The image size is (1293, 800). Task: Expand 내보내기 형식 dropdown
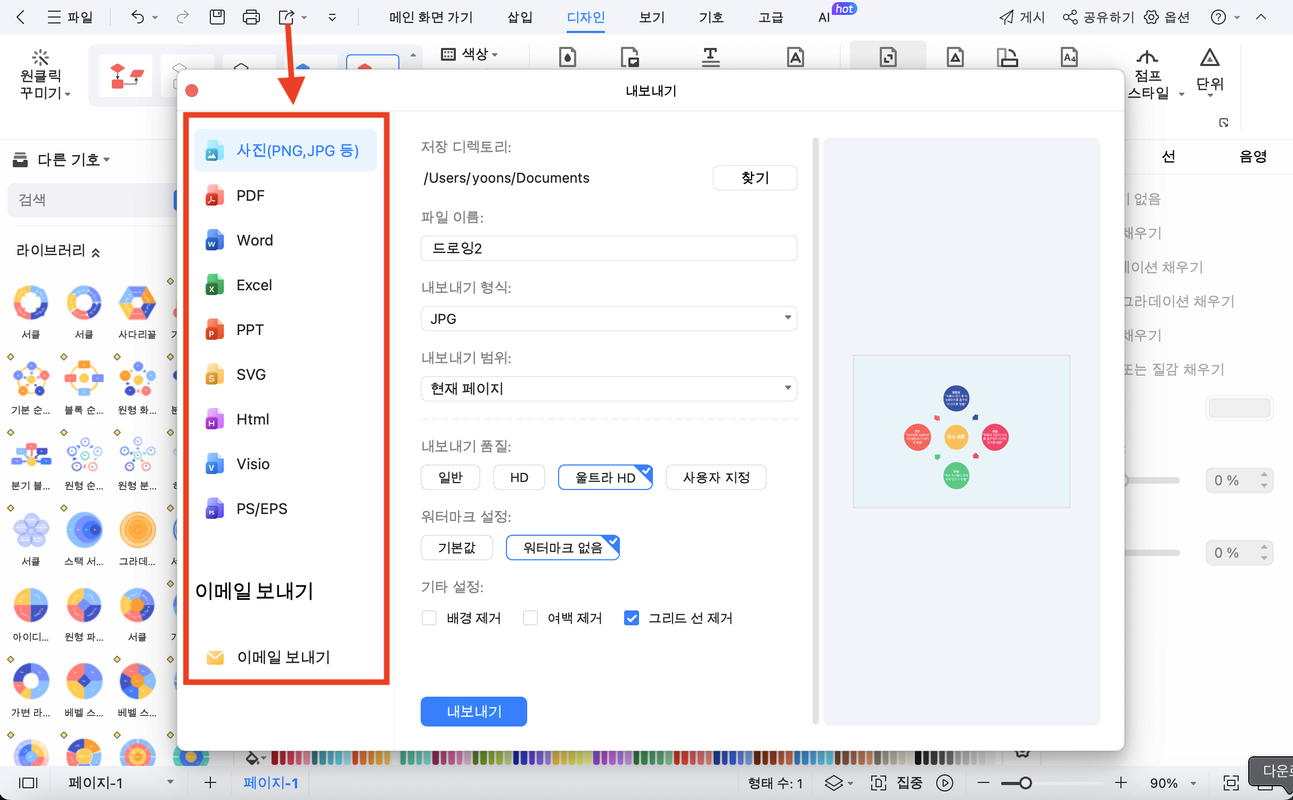[x=610, y=319]
